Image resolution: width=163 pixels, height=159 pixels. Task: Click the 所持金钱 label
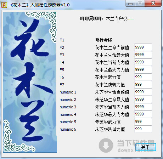(x=103, y=40)
